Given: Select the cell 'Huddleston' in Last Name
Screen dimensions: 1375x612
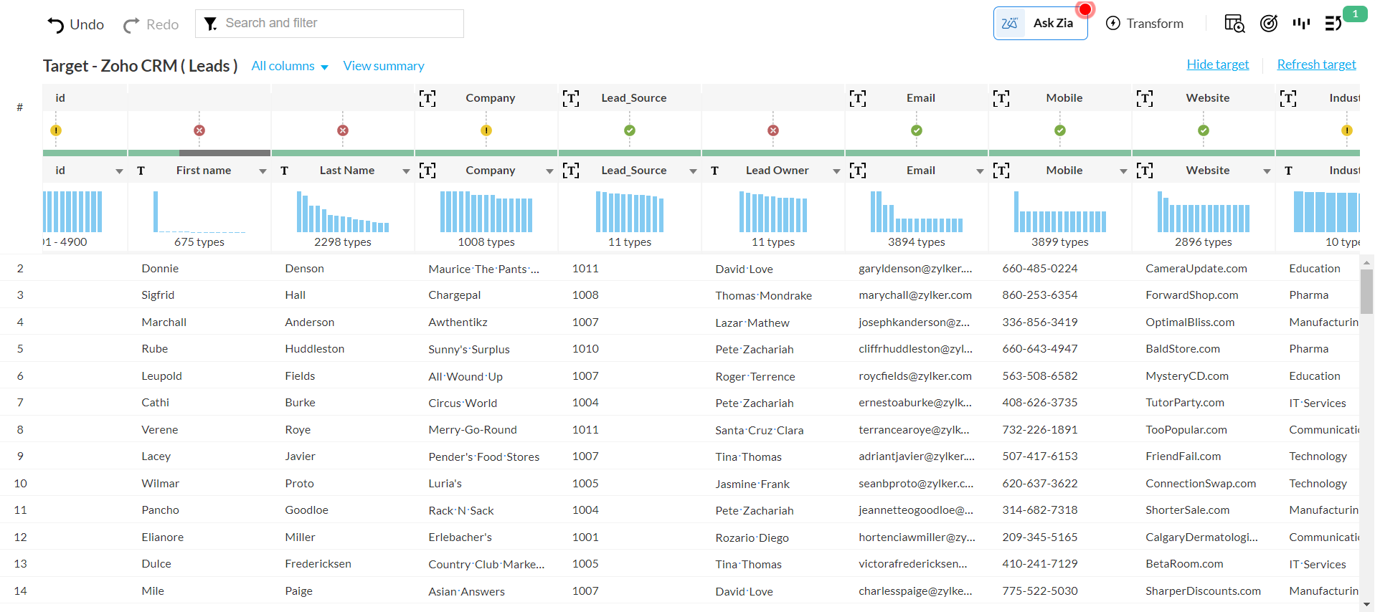Looking at the screenshot, I should tap(315, 349).
